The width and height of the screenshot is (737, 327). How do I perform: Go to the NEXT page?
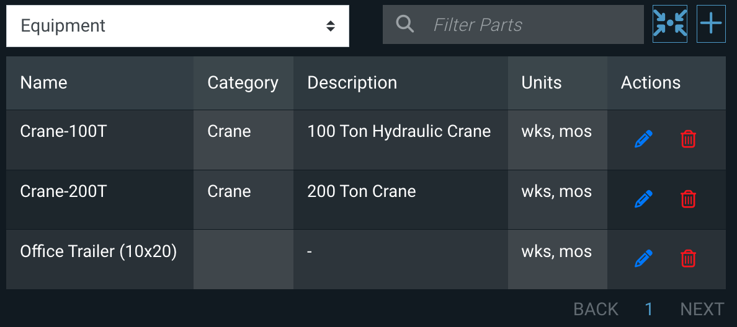click(x=702, y=309)
